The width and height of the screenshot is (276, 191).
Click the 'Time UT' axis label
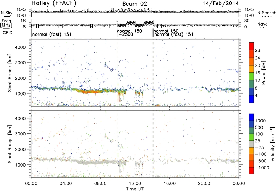(135, 189)
